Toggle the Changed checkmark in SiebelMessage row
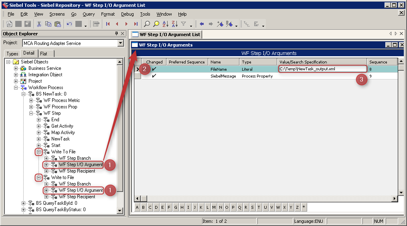Screen dimensions: 407x226 click(154, 76)
